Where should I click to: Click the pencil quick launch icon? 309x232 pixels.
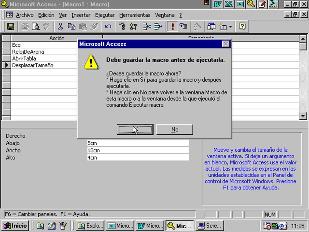51,226
